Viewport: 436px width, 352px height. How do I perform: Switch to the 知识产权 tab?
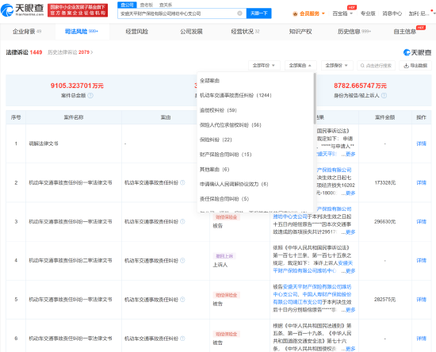pos(300,32)
